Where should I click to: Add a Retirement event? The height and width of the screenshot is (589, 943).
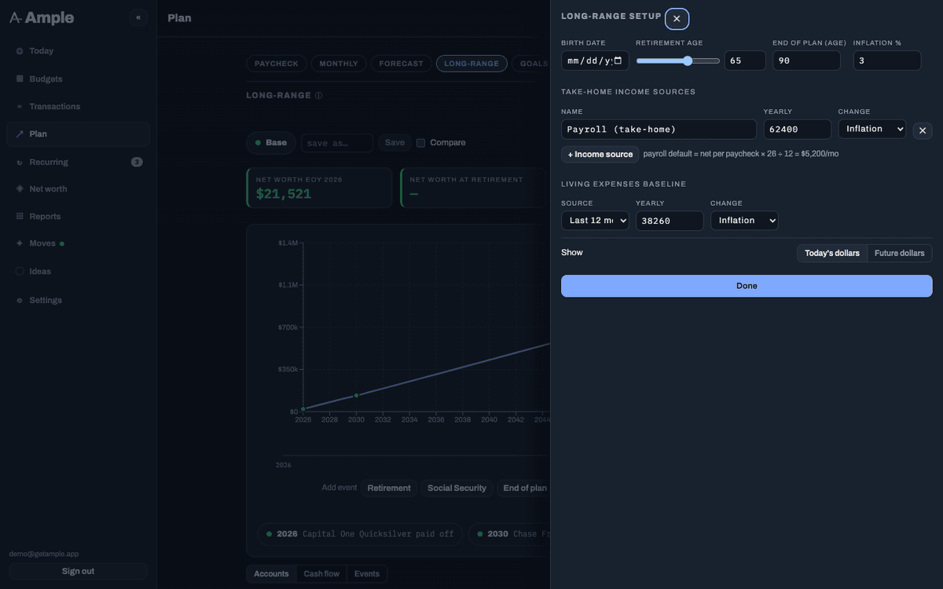tap(389, 488)
